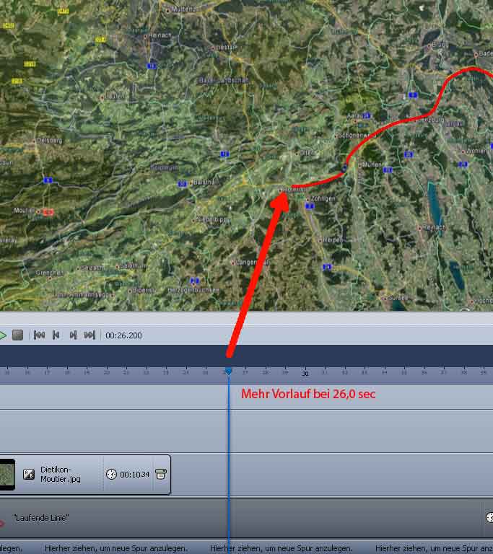Click the 30 second mark on ruler
The image size is (493, 554).
coord(305,373)
